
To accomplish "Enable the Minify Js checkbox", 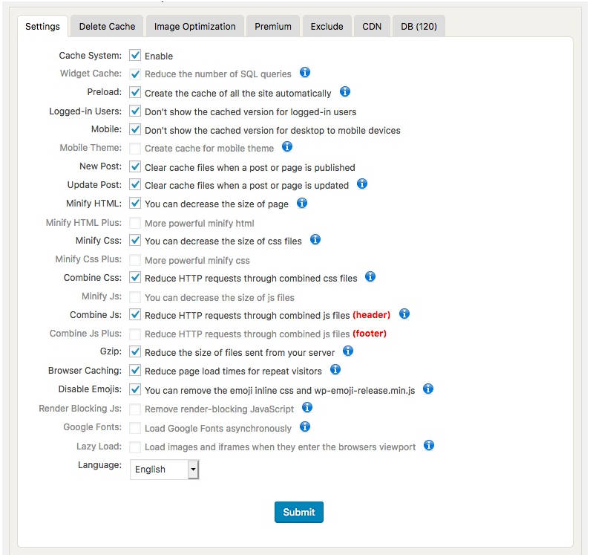I will click(135, 297).
